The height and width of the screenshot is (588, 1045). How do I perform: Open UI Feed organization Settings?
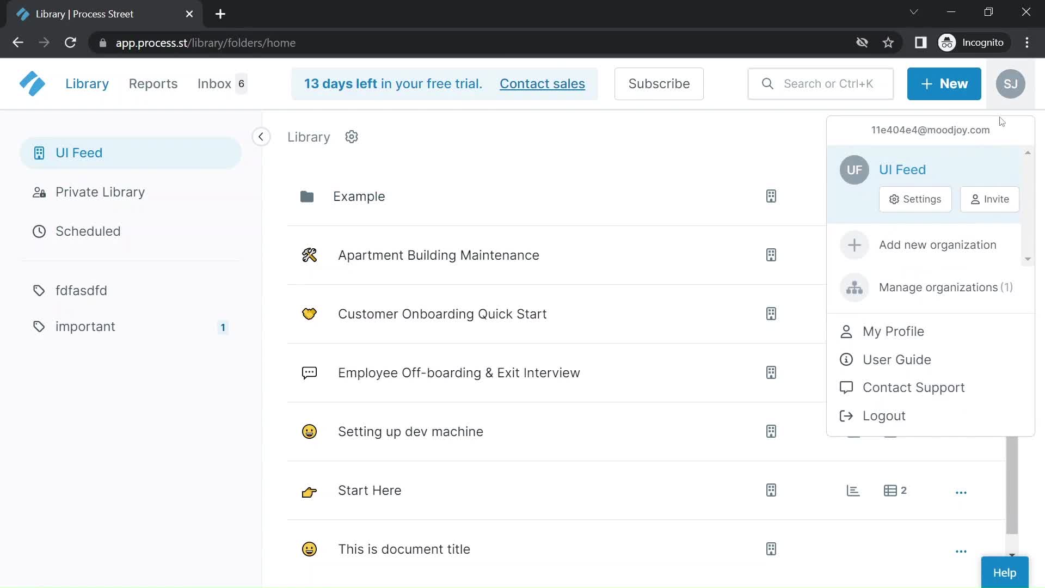(915, 199)
